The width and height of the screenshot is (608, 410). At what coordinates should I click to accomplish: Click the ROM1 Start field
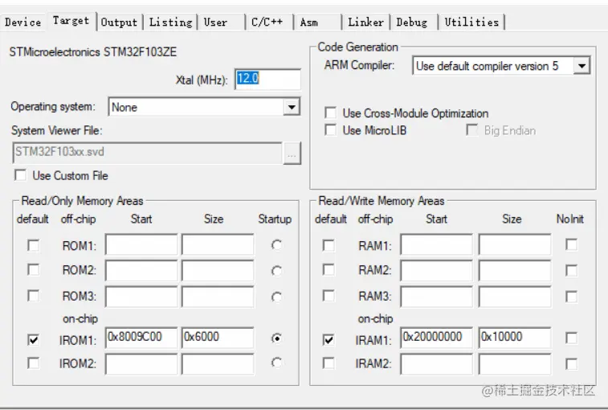(x=141, y=244)
